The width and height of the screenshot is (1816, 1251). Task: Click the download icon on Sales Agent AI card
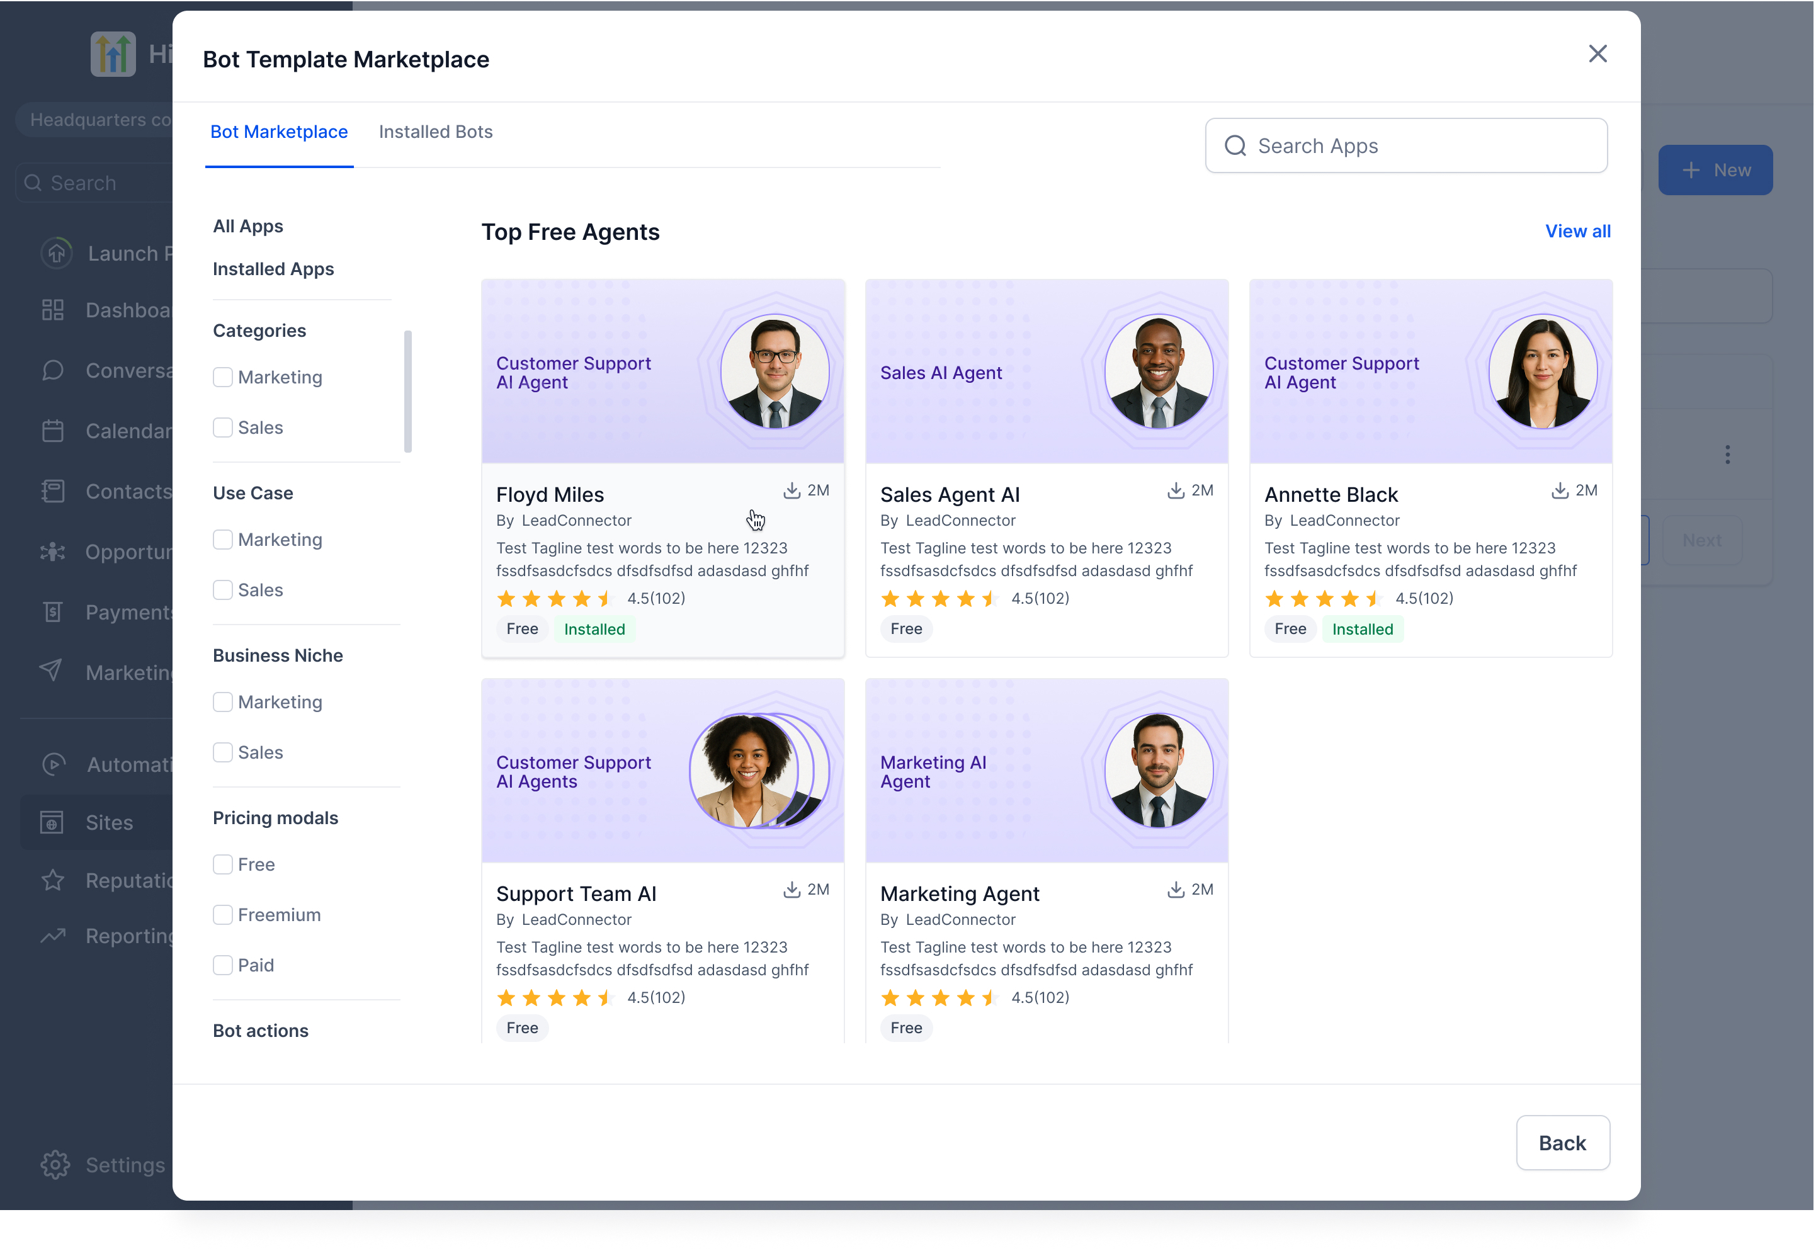tap(1176, 490)
